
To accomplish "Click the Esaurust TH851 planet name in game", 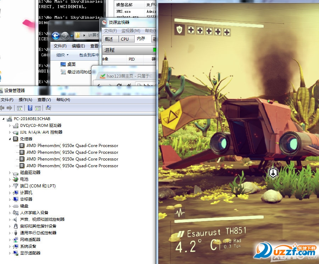I will click(217, 232).
